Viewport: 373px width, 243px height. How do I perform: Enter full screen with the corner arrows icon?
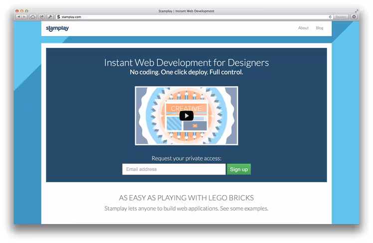tap(357, 11)
